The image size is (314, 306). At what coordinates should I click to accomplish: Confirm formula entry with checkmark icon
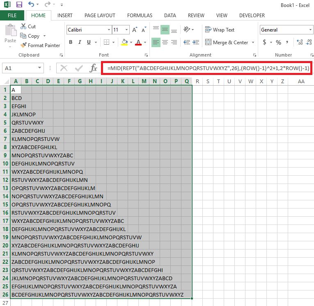79,68
